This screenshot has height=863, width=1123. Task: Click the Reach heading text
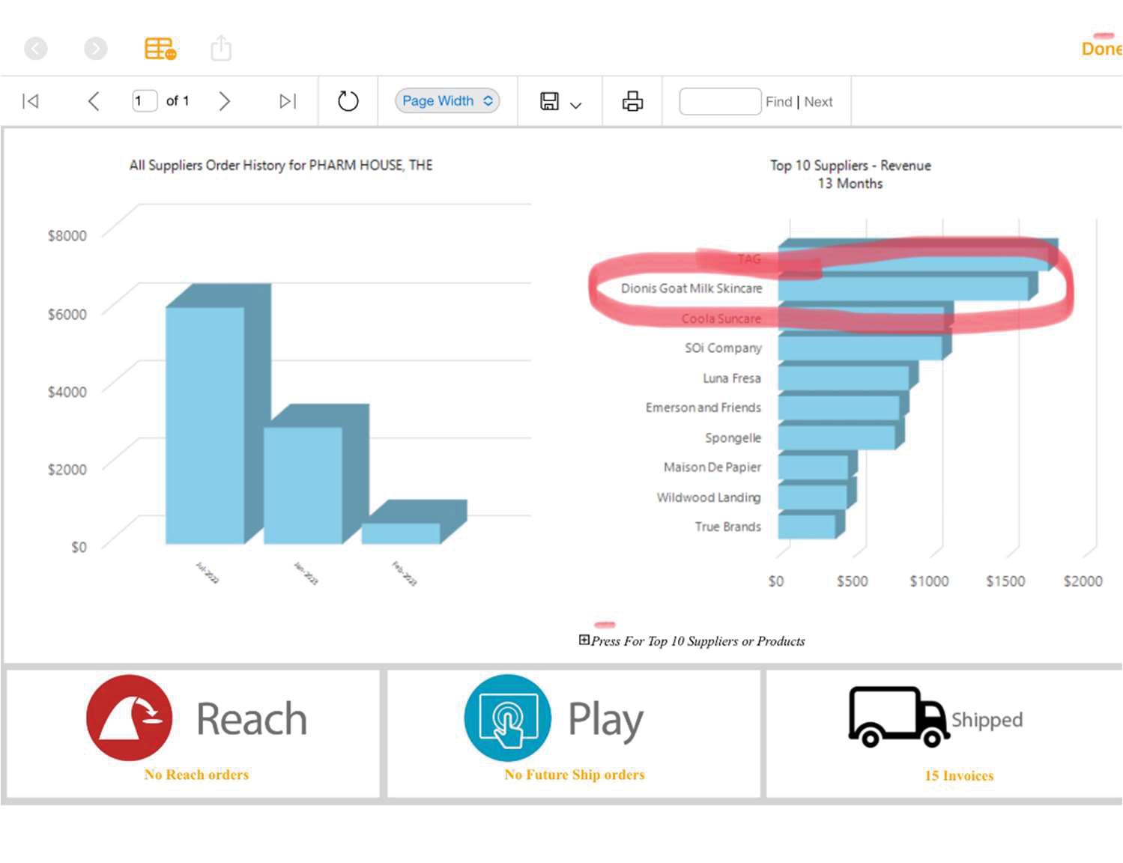[x=252, y=719]
